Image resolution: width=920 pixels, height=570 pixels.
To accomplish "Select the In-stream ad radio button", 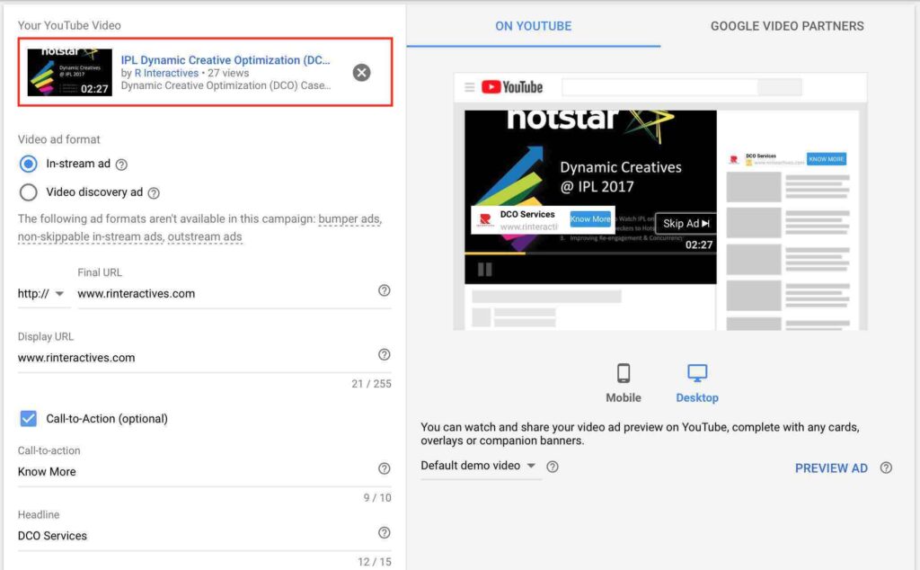I will [28, 164].
